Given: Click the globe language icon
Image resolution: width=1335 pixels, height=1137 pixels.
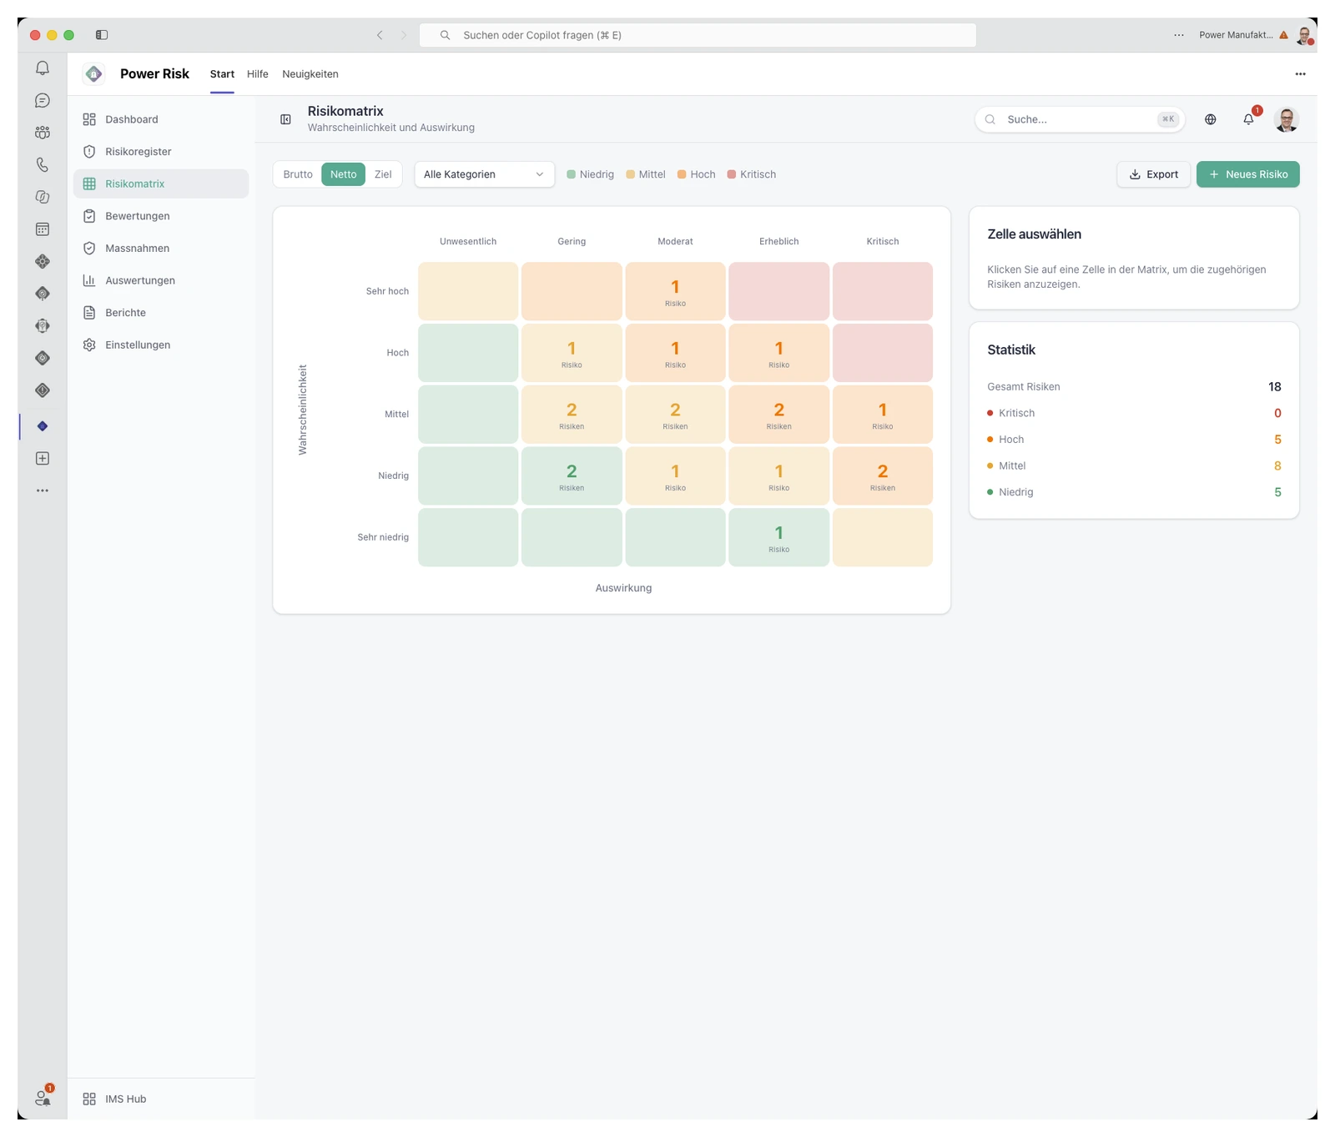Looking at the screenshot, I should click(x=1211, y=119).
